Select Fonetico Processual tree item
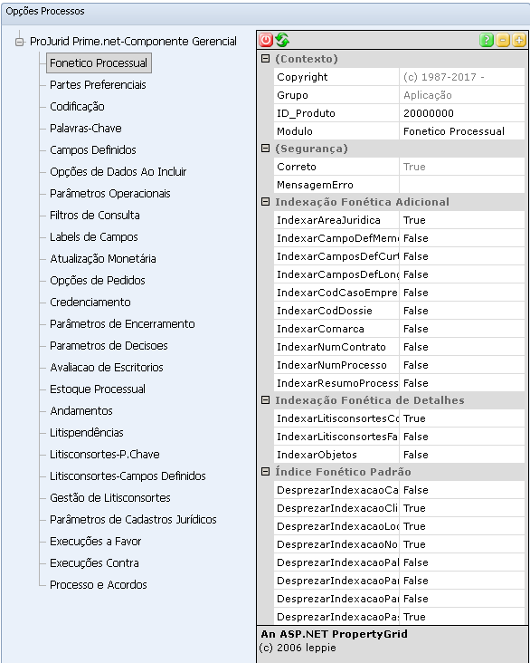The image size is (530, 663). pyautogui.click(x=99, y=63)
